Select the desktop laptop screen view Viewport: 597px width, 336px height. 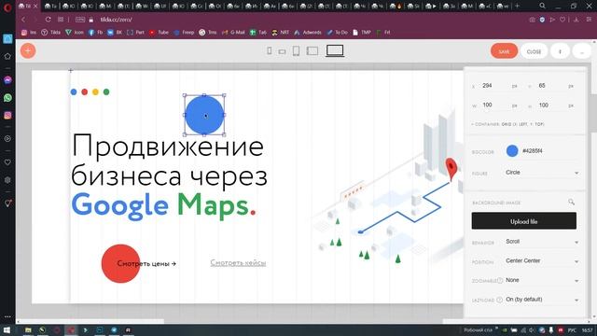click(x=335, y=50)
